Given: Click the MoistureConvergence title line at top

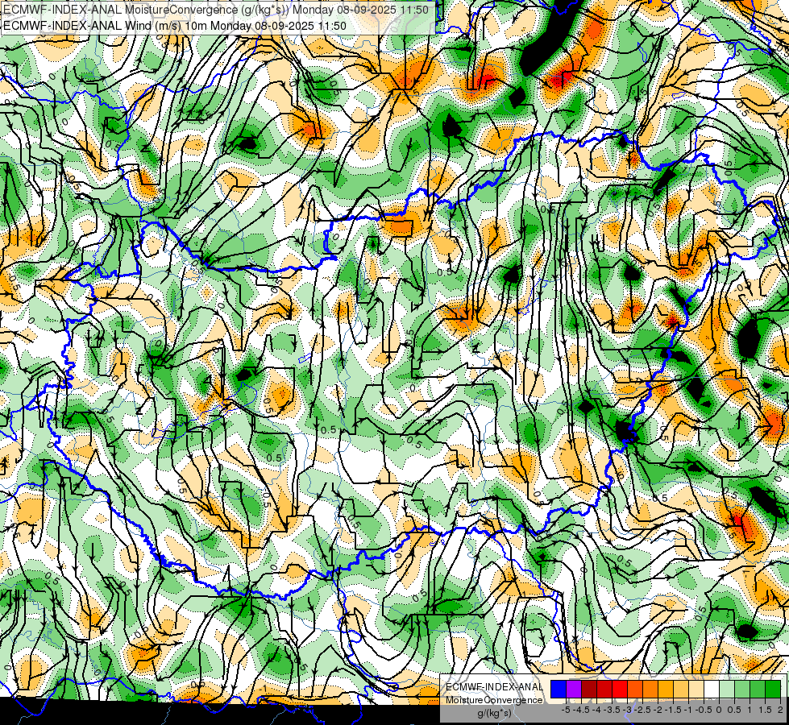Looking at the screenshot, I should click(x=216, y=10).
